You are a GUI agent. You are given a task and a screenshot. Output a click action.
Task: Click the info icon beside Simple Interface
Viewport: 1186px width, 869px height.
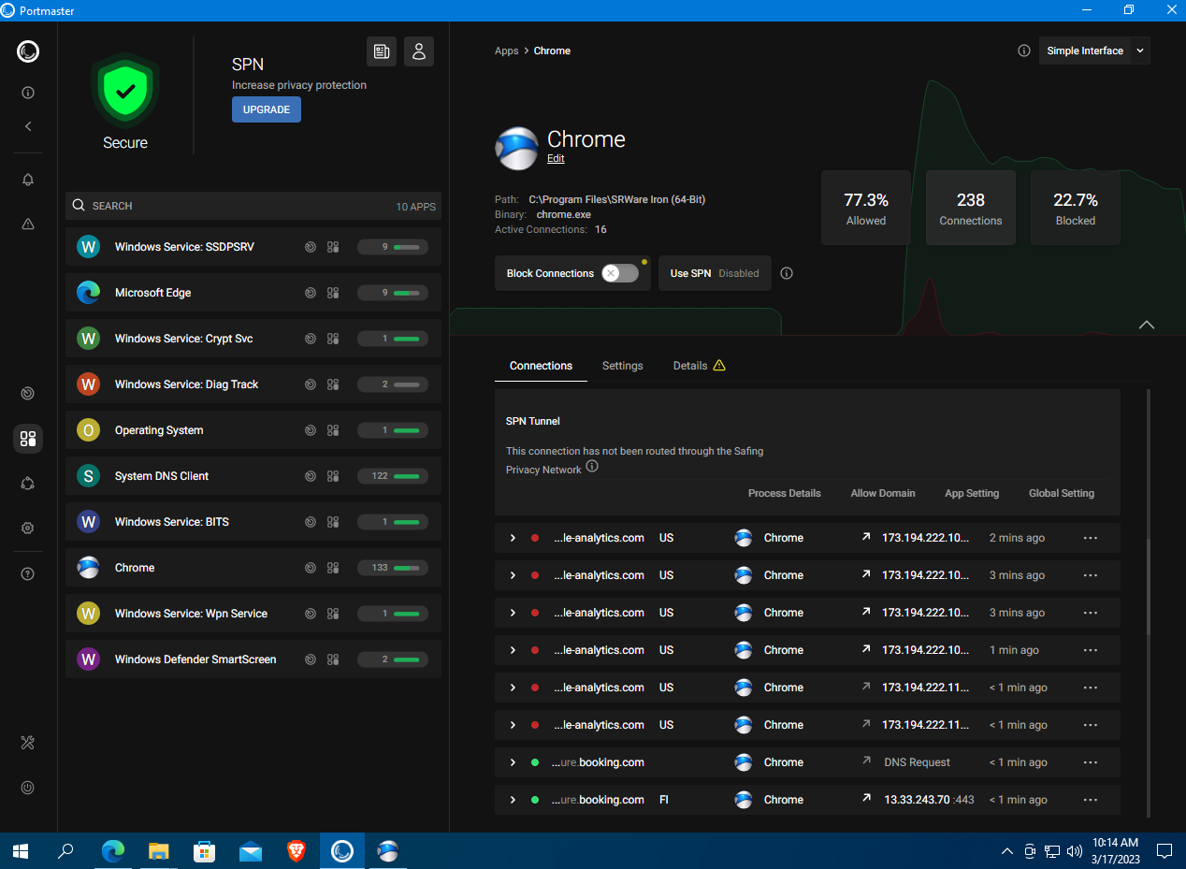(1024, 51)
